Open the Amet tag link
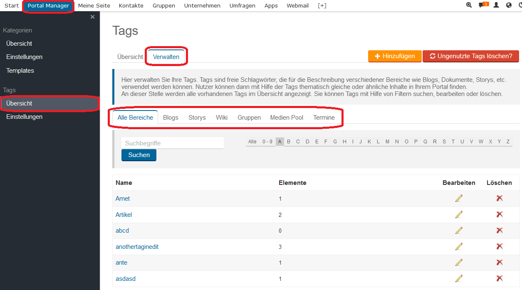 (x=123, y=199)
